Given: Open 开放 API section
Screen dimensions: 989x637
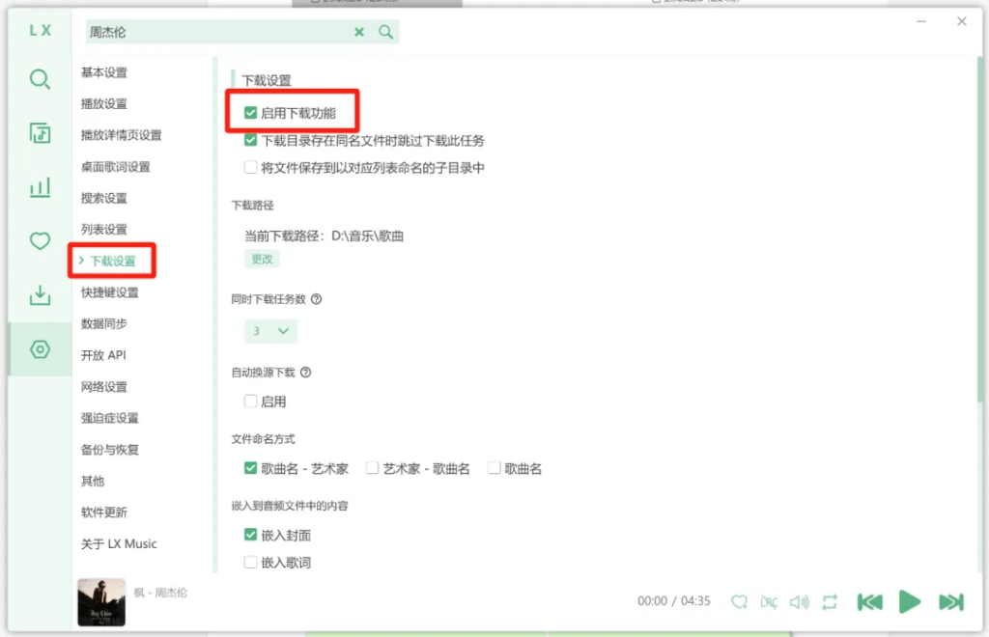Looking at the screenshot, I should click(x=103, y=355).
